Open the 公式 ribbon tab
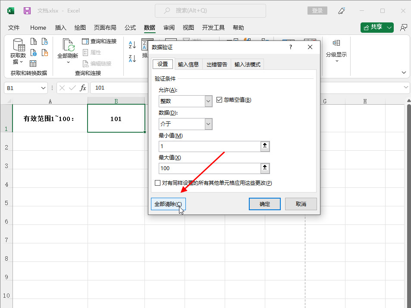This screenshot has height=308, width=411. click(x=130, y=28)
